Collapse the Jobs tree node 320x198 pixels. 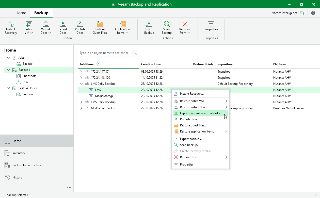[8, 58]
